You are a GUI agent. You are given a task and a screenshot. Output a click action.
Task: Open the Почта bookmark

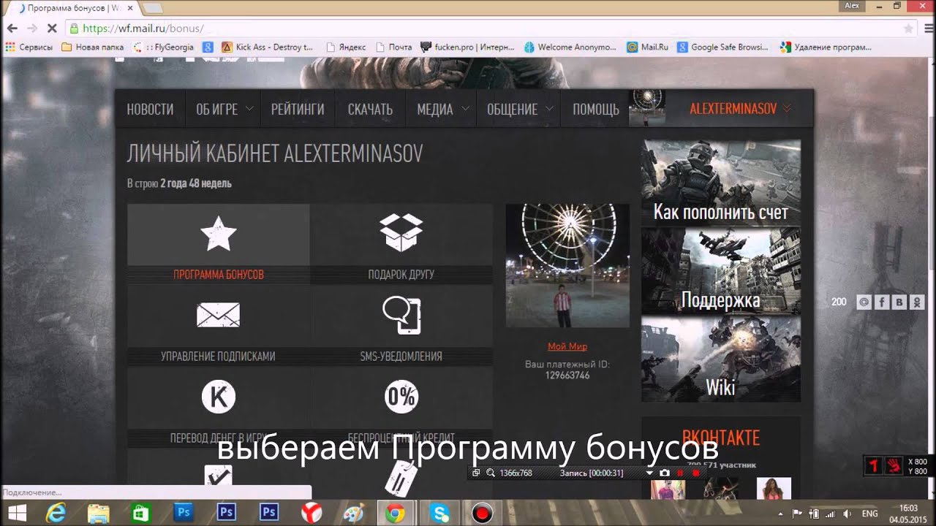[x=393, y=47]
